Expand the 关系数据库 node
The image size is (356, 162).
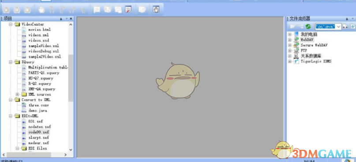click(290, 56)
